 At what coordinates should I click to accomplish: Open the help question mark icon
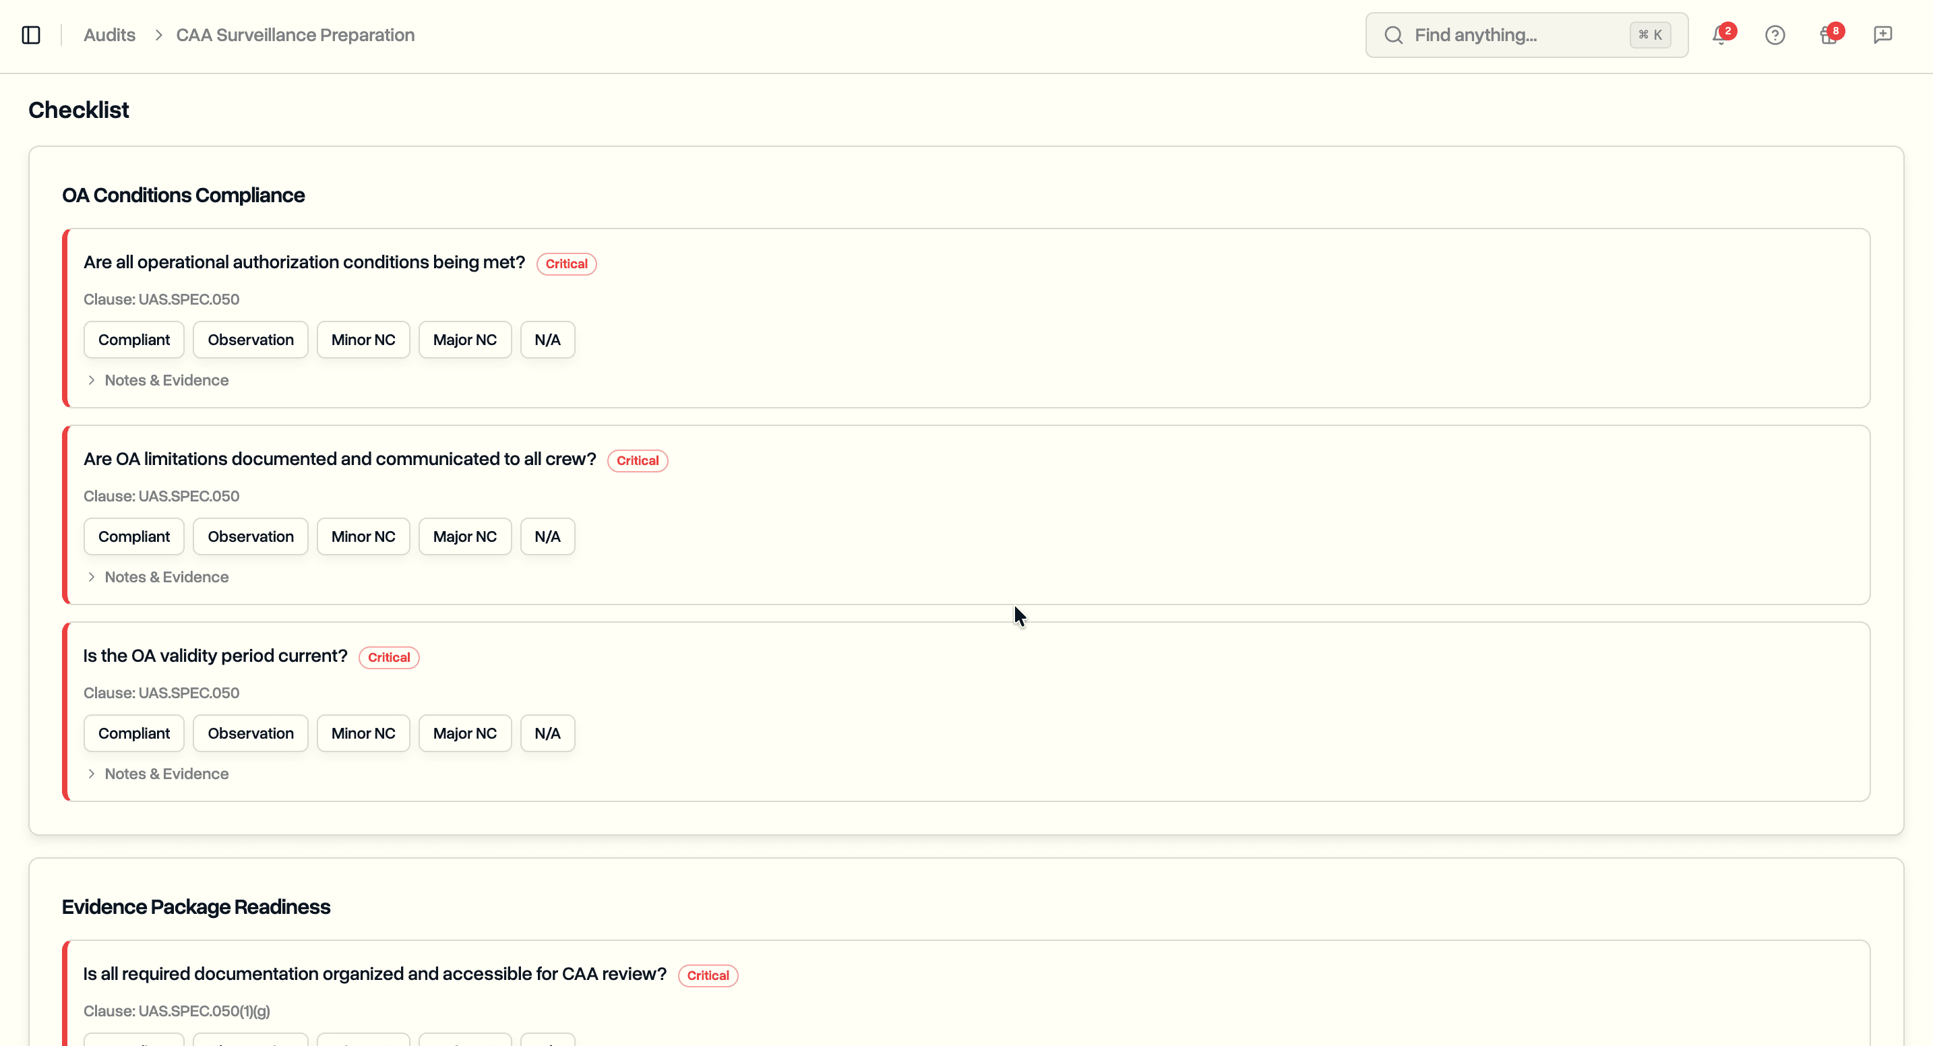click(x=1775, y=34)
